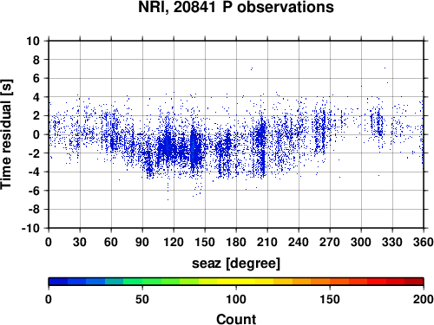Click the colorbar tick label 200

tap(424, 299)
